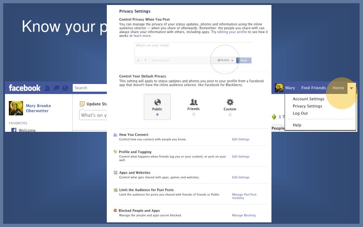Click the Search field in Facebook header

point(90,88)
